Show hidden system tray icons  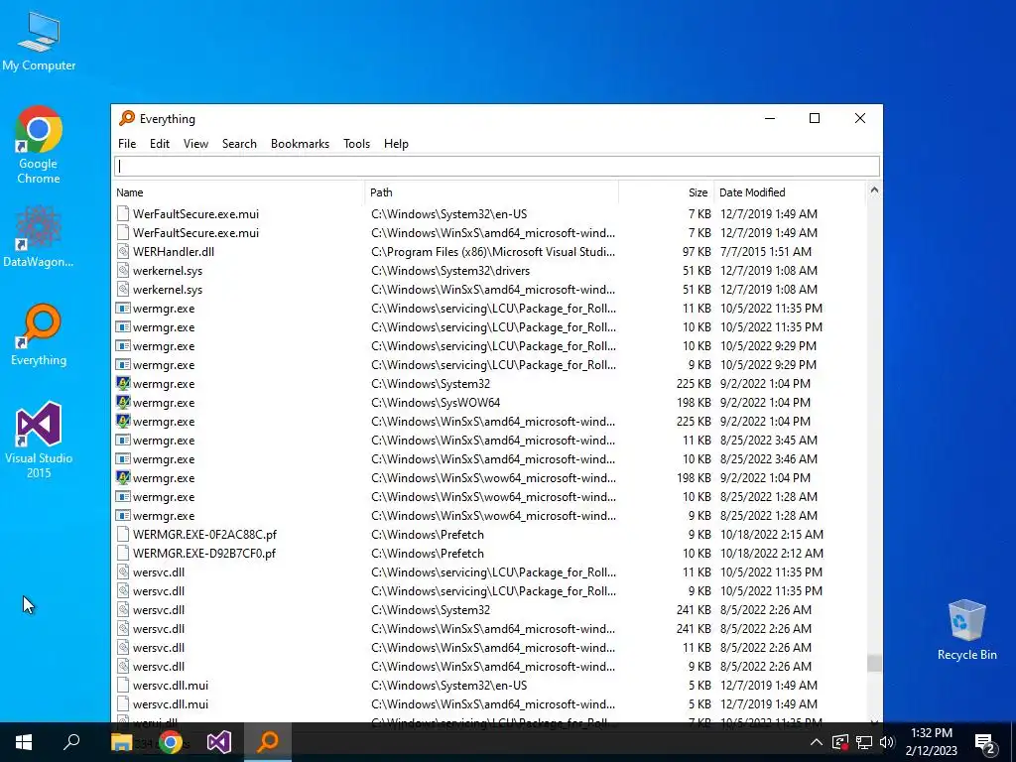tap(817, 742)
